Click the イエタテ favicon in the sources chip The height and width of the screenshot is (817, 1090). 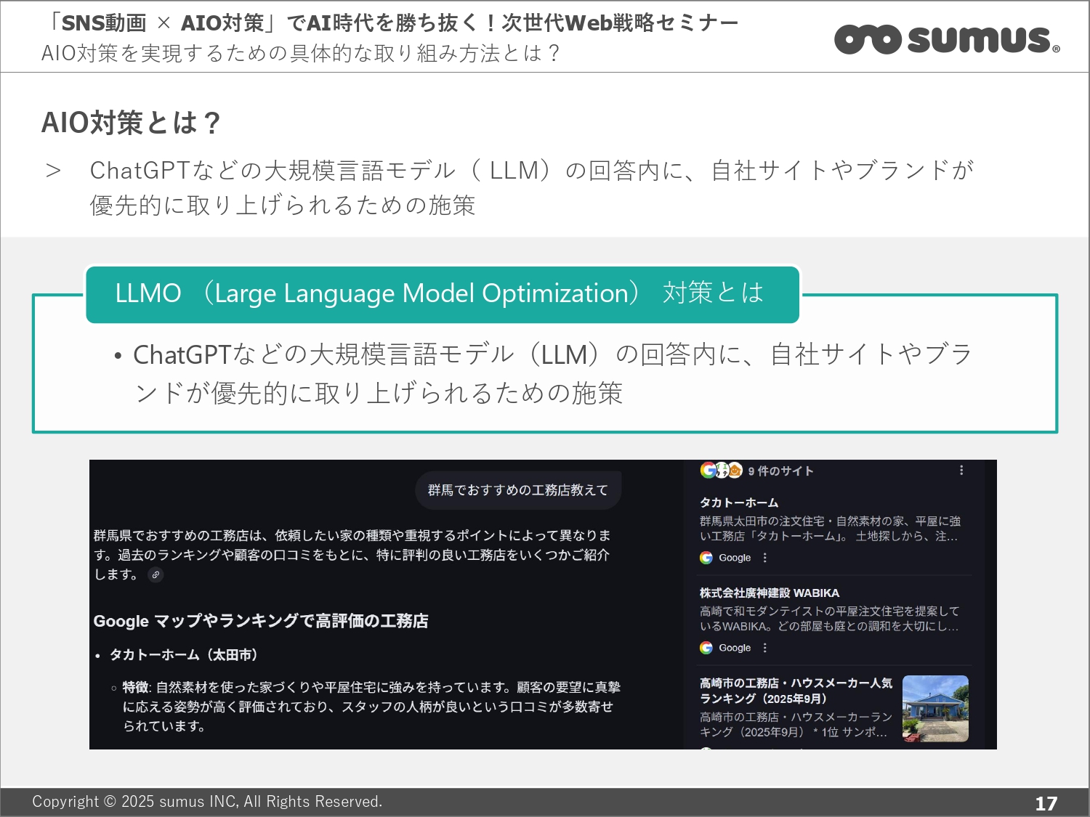click(721, 471)
